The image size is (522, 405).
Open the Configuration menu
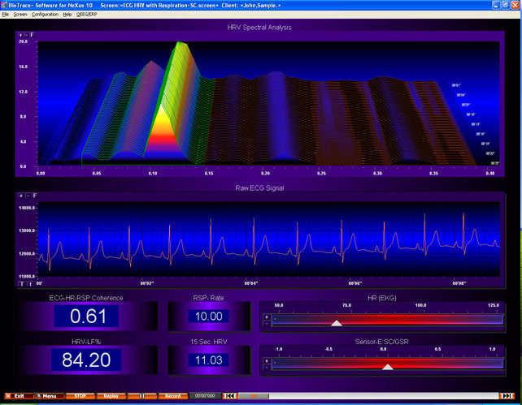45,15
